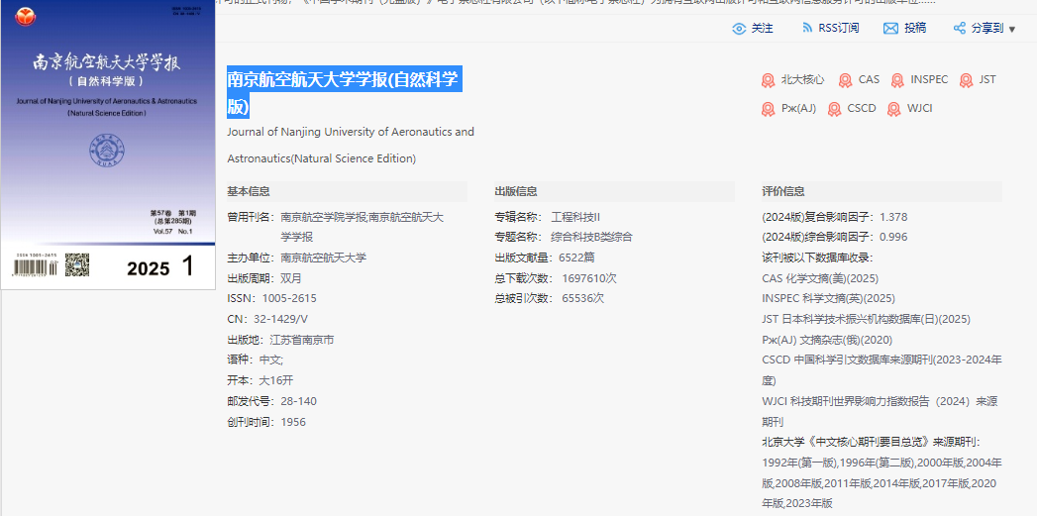Viewport: 1037px width, 516px height.
Task: Click the 总下载次数 value 1697610次
Action: [589, 278]
